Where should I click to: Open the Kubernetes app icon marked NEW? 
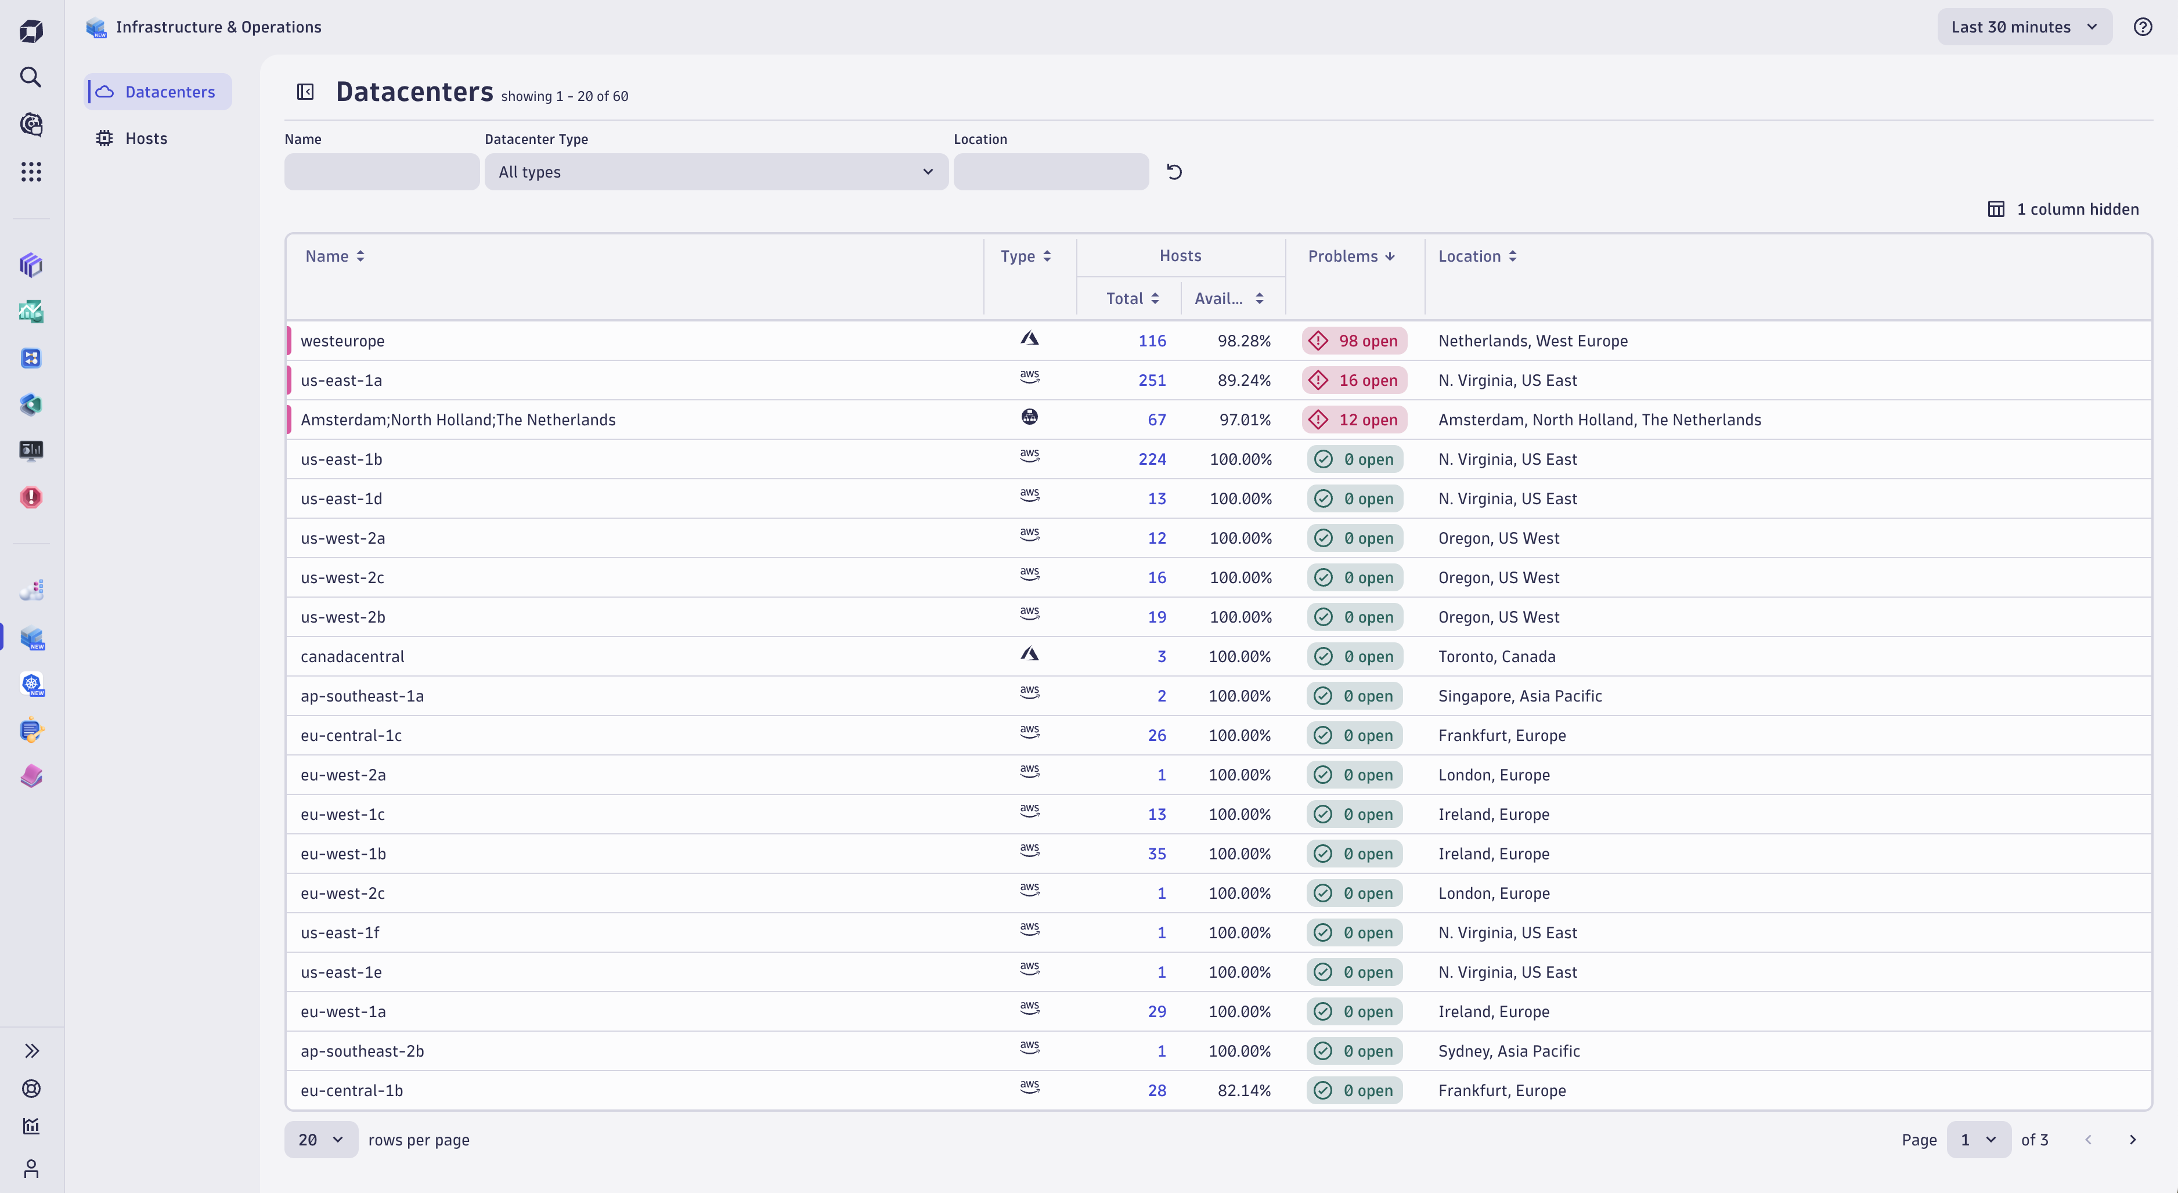coord(31,685)
